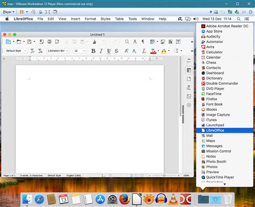Select the Clone Formatting paintbrush
This screenshot has height=207, width=255.
coord(95,42)
